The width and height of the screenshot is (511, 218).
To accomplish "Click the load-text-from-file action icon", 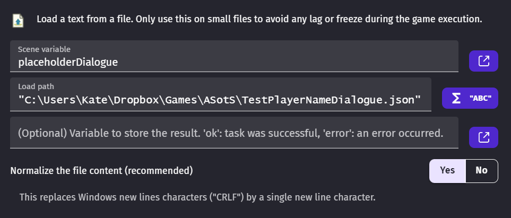I will click(x=18, y=20).
